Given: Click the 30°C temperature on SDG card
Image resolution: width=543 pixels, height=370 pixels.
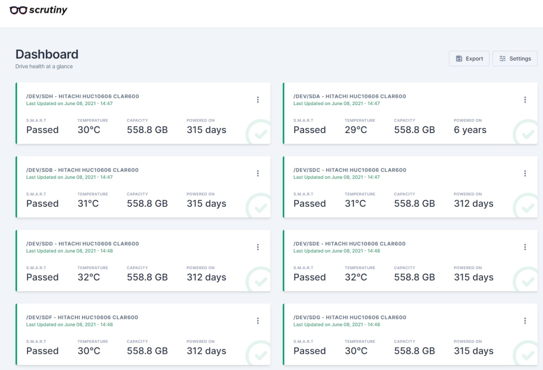Looking at the screenshot, I should click(x=356, y=351).
